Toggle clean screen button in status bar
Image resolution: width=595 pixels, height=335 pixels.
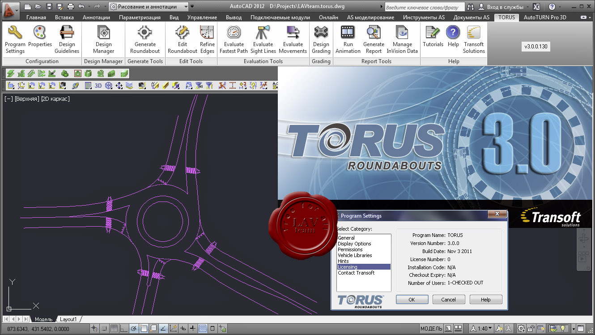pyautogui.click(x=580, y=329)
